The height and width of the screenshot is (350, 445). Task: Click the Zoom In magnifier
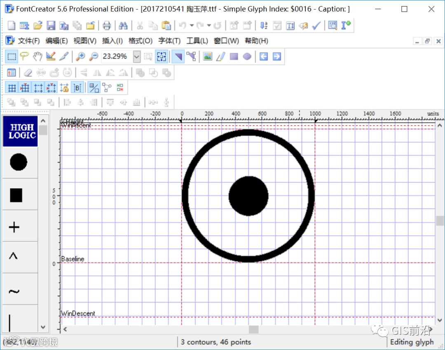[x=80, y=57]
